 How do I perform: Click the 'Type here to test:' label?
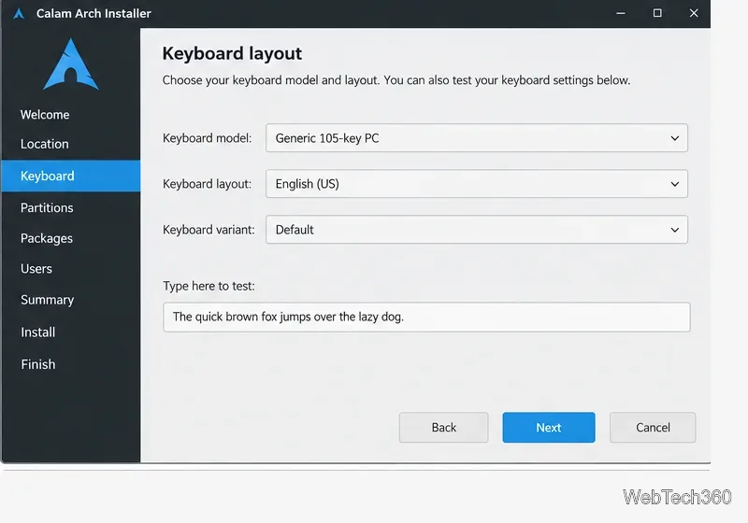pyautogui.click(x=209, y=286)
